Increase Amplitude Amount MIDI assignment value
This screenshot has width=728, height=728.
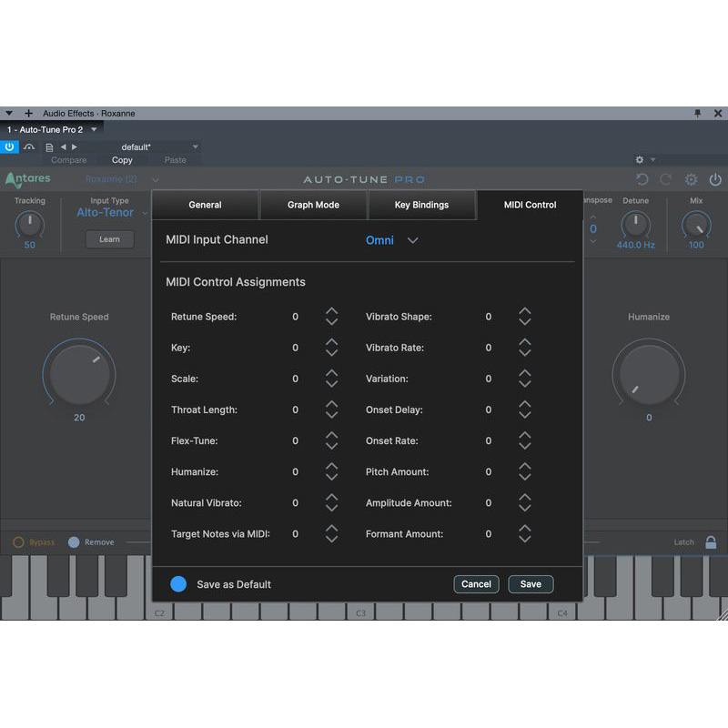pos(525,498)
